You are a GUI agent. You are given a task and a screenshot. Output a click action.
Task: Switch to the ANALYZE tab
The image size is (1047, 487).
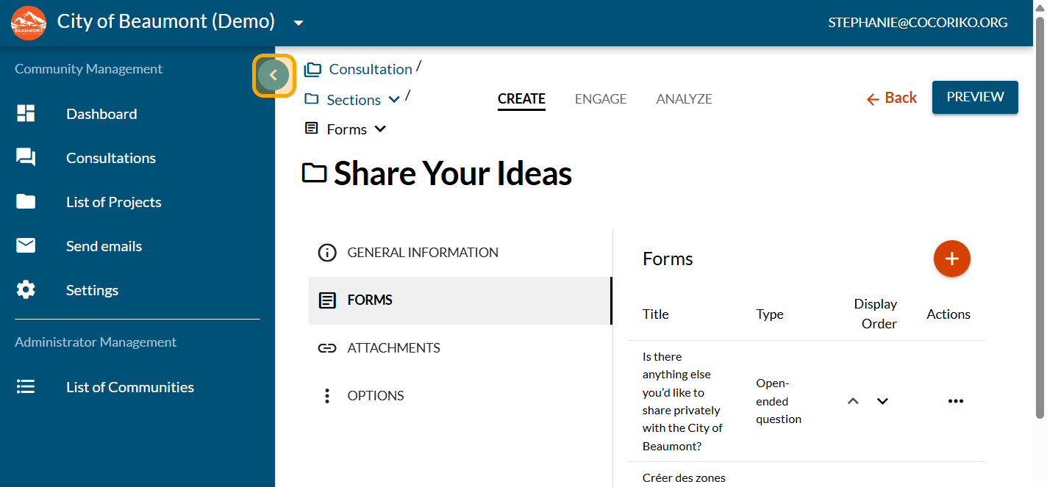point(684,99)
